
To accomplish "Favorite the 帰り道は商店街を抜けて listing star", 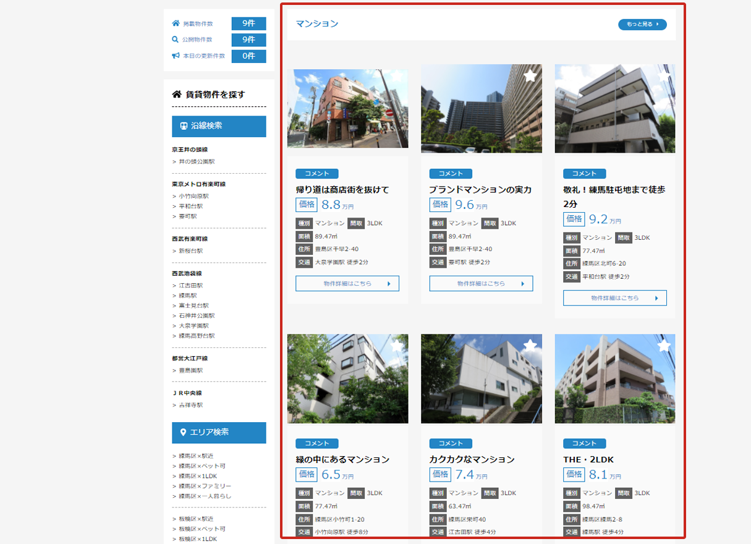I will click(x=396, y=76).
